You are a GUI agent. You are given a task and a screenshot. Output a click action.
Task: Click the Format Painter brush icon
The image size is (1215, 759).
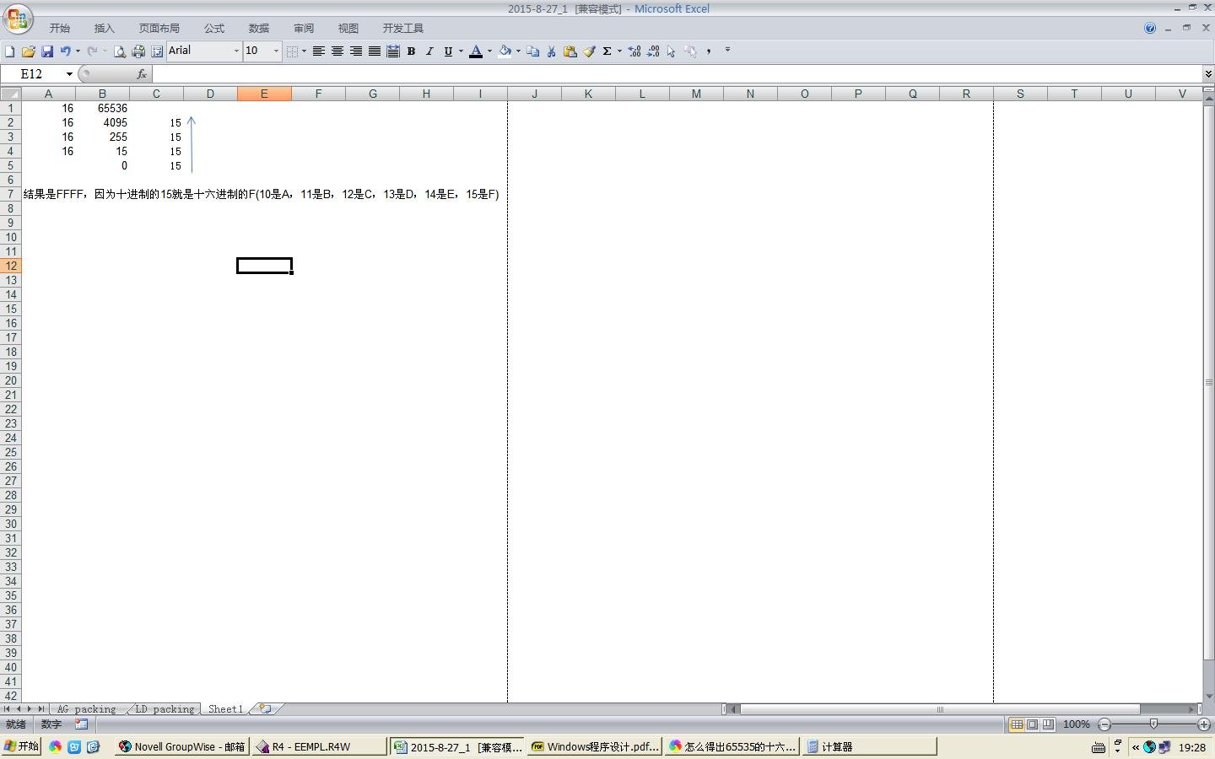pos(589,51)
